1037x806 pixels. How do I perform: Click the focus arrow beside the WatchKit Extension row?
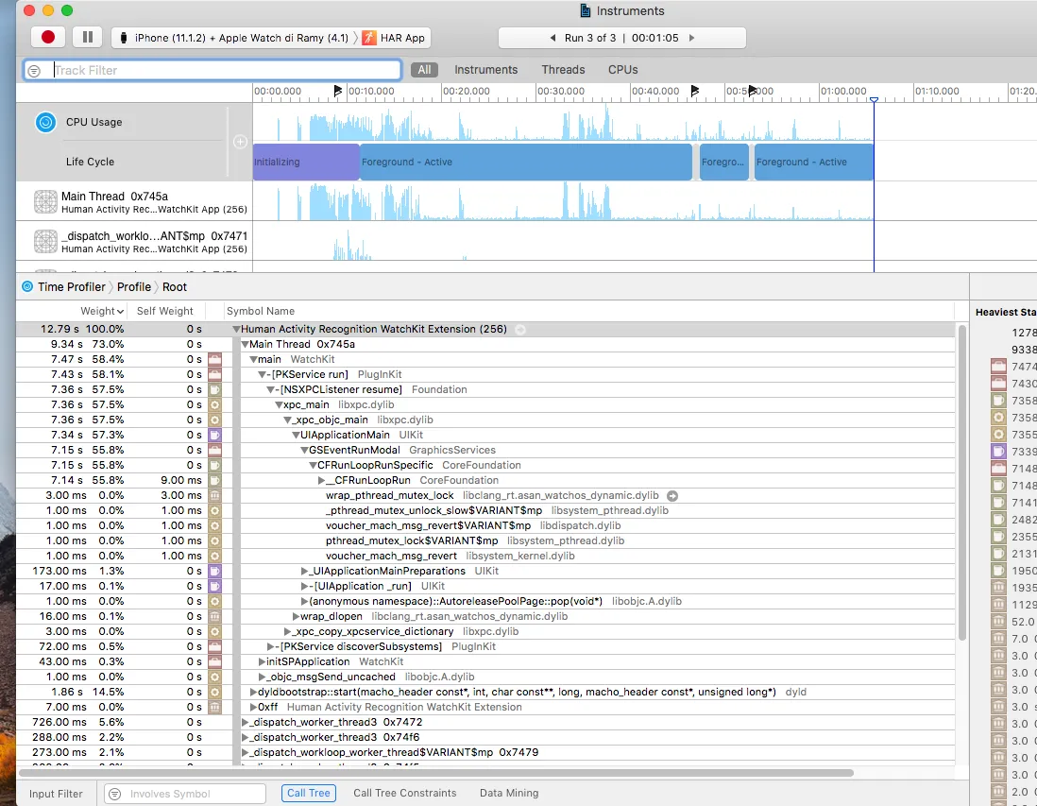coord(520,330)
